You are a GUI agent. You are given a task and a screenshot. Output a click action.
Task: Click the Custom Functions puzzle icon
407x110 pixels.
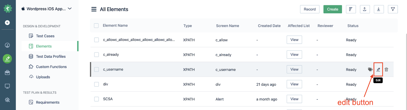point(31,67)
